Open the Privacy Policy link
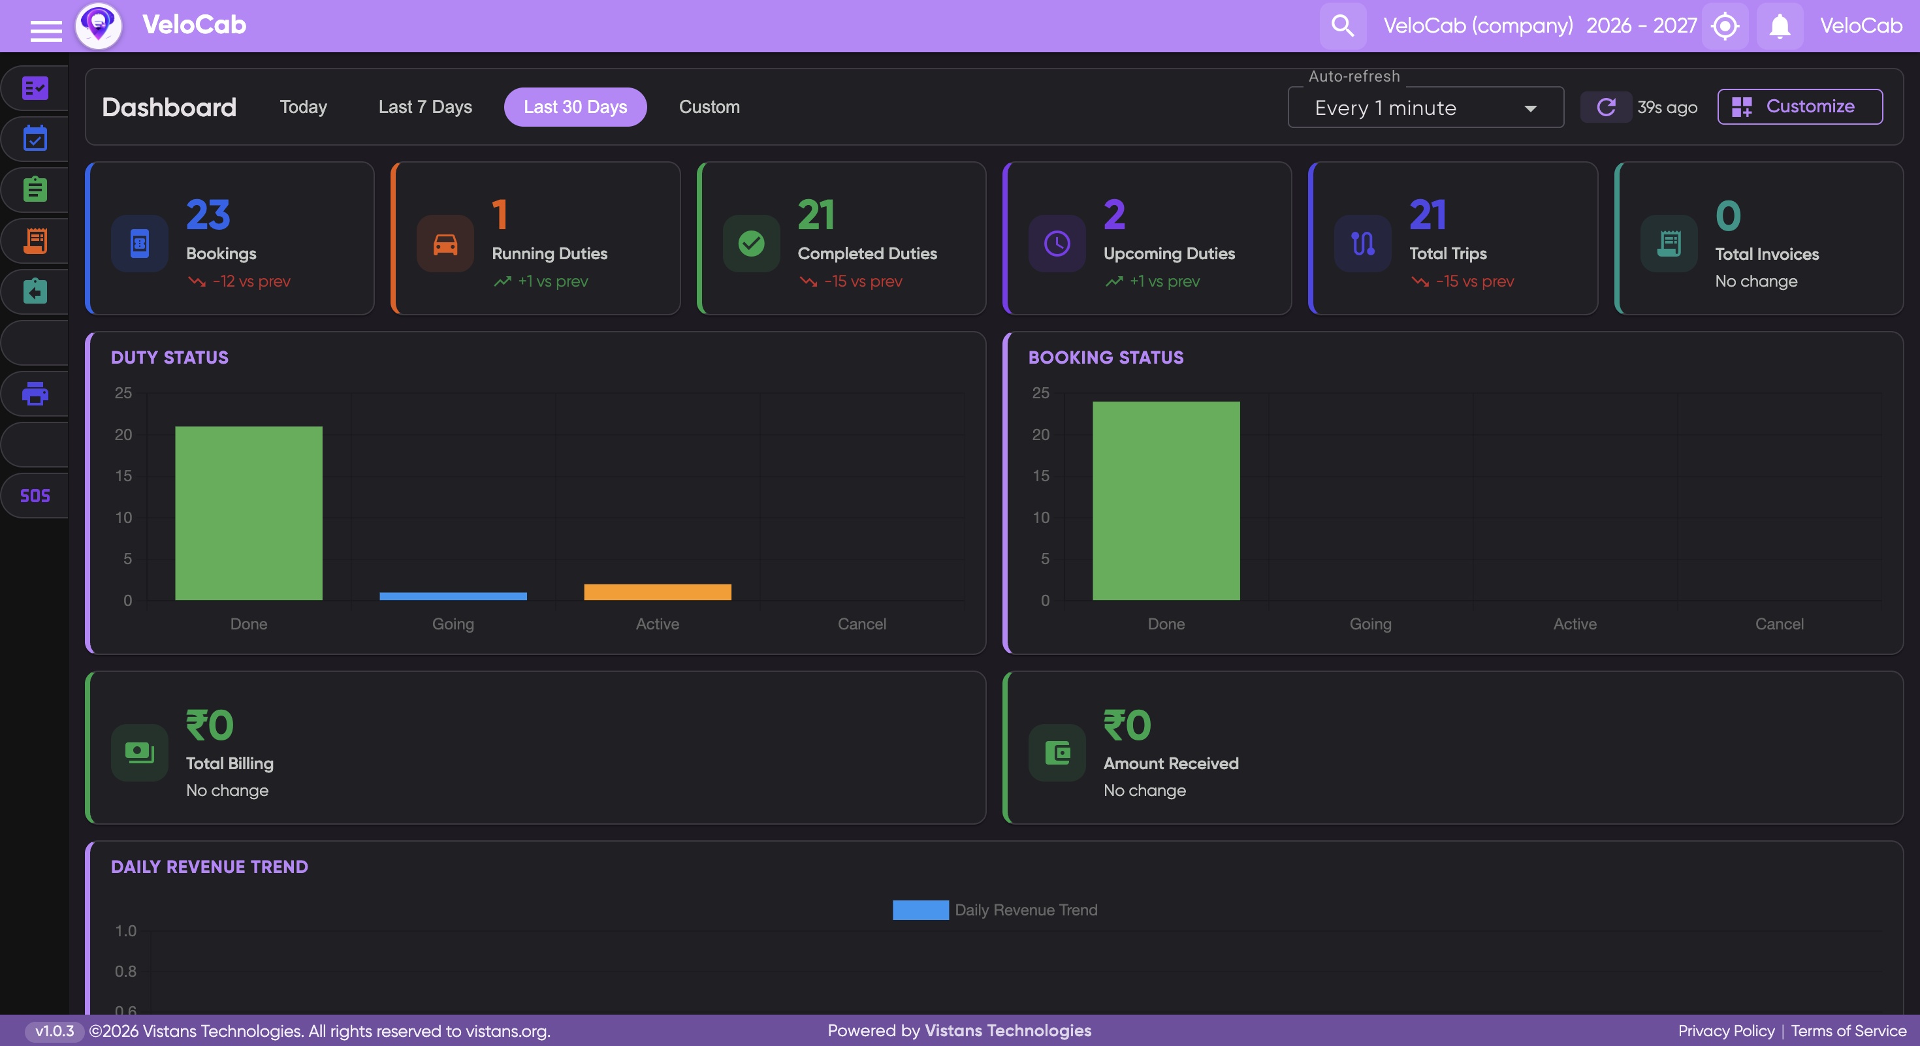This screenshot has height=1046, width=1920. click(1726, 1030)
